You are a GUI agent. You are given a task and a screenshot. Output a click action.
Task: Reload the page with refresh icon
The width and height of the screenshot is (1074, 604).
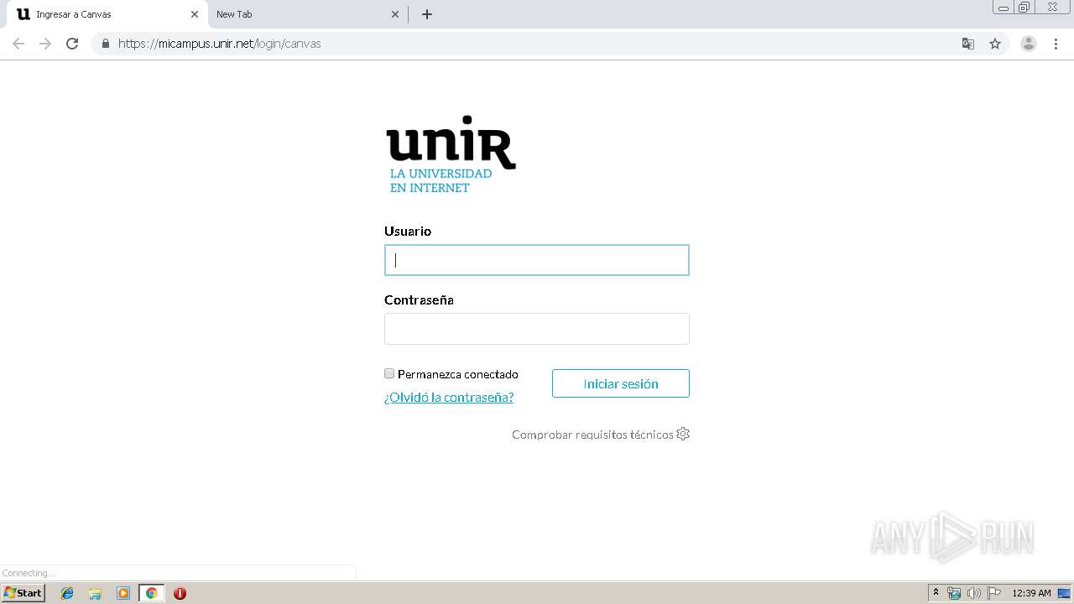[x=72, y=44]
